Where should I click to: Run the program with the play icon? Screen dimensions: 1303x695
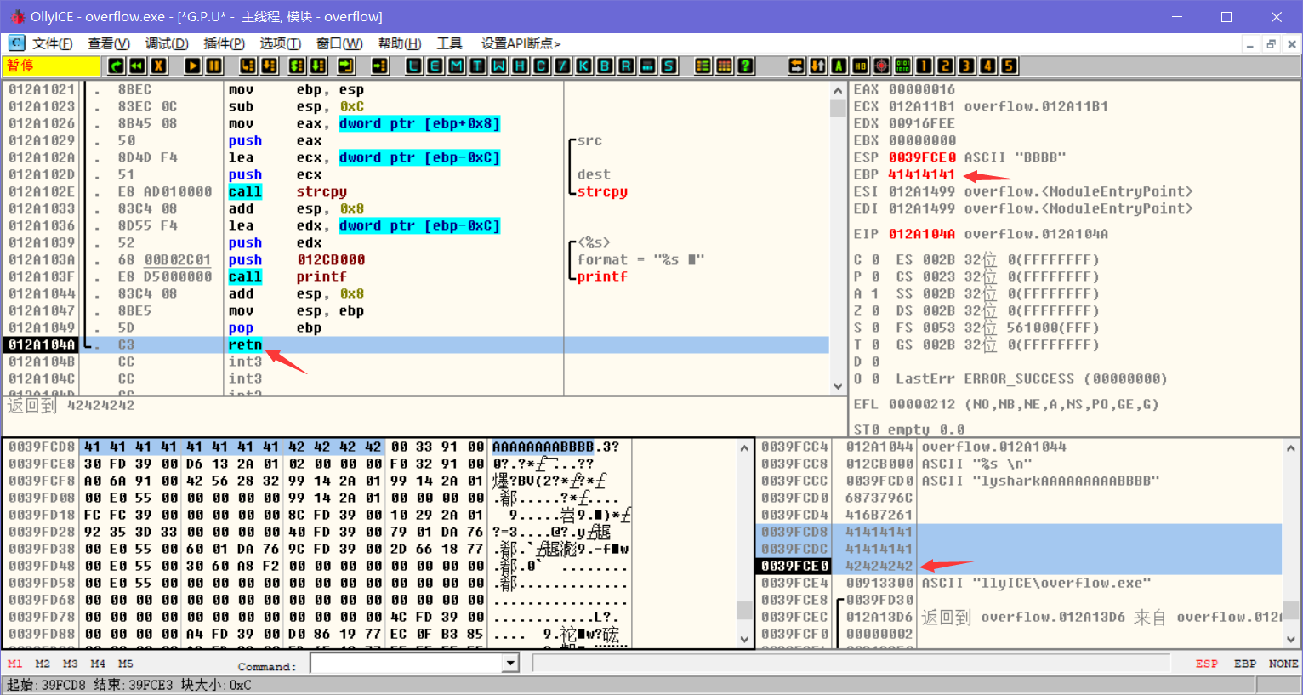pyautogui.click(x=193, y=66)
